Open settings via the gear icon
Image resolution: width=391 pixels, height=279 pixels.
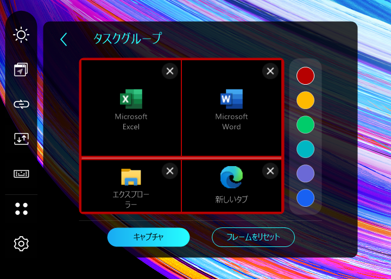[x=21, y=244]
